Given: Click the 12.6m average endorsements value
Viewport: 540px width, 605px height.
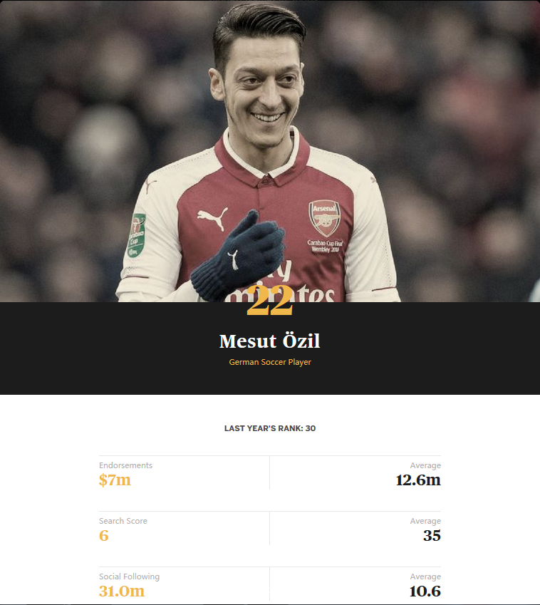Looking at the screenshot, I should click(x=418, y=480).
